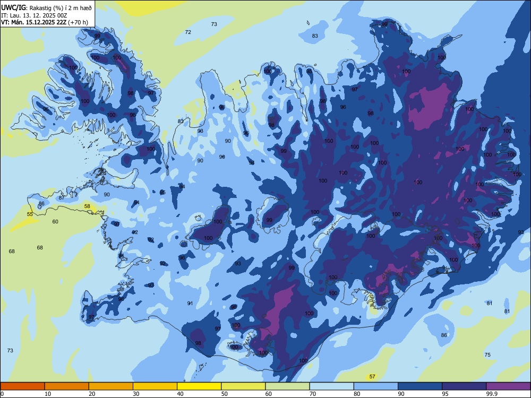Select the legend tick label '40'
The image size is (531, 398).
180,394
